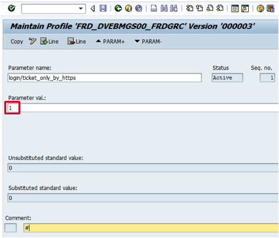Click the yellow Exit icon

pos(129,9)
